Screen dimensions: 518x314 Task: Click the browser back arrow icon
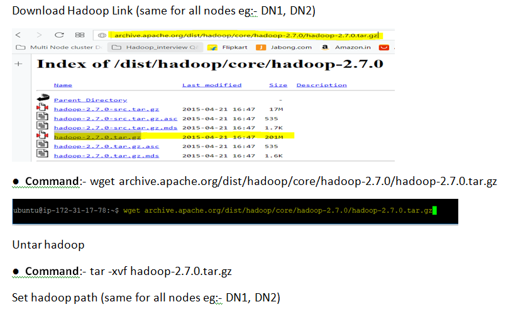click(18, 35)
